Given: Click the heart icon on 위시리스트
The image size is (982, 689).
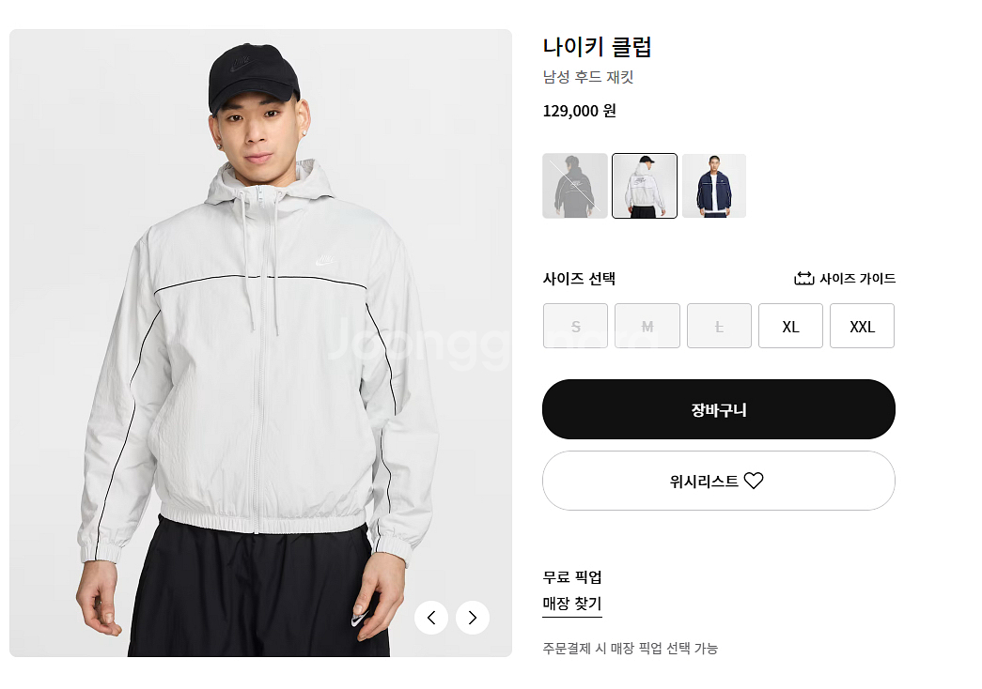Looking at the screenshot, I should [x=754, y=481].
